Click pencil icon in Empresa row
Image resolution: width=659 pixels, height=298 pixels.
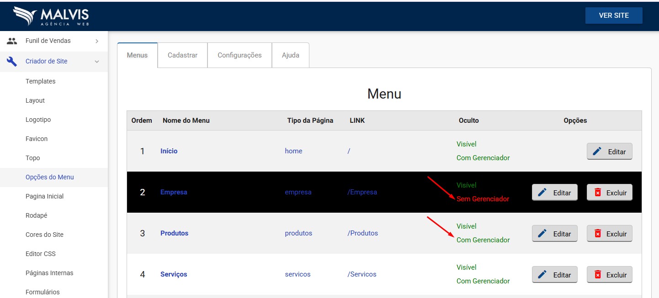pos(542,193)
